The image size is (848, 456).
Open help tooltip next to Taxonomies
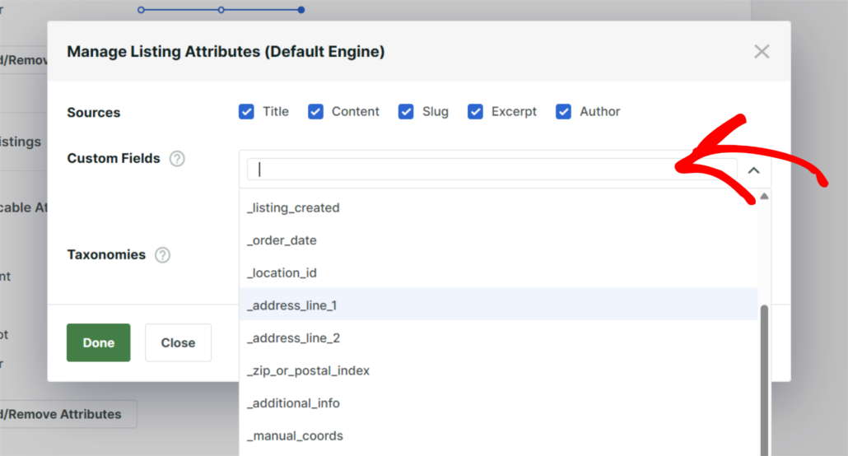(x=162, y=255)
